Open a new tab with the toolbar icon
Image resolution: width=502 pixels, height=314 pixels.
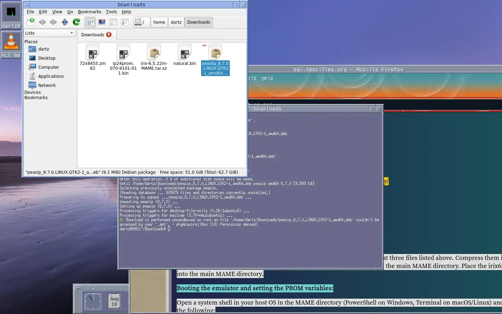(30, 22)
